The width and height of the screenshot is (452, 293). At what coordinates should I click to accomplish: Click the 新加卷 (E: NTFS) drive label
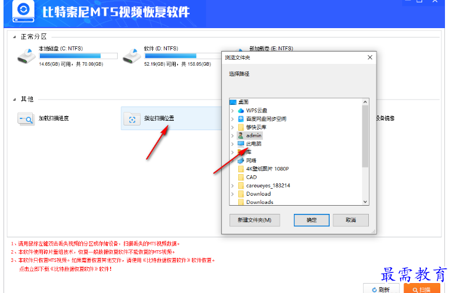(x=271, y=49)
